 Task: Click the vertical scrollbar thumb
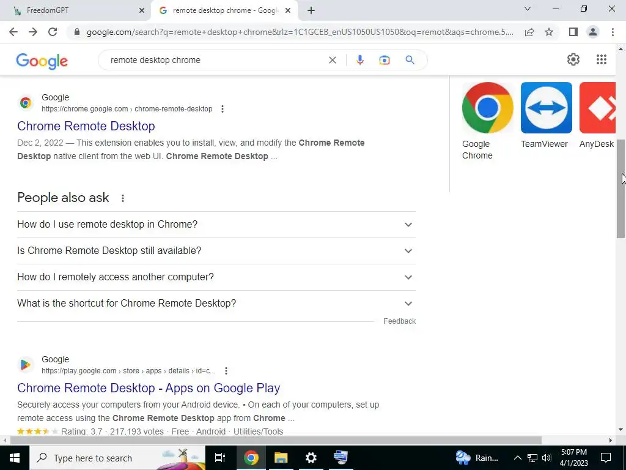click(x=621, y=188)
